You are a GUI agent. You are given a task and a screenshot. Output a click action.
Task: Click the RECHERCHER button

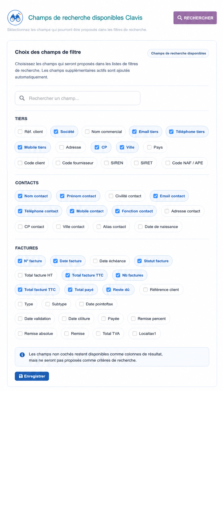pos(195,18)
